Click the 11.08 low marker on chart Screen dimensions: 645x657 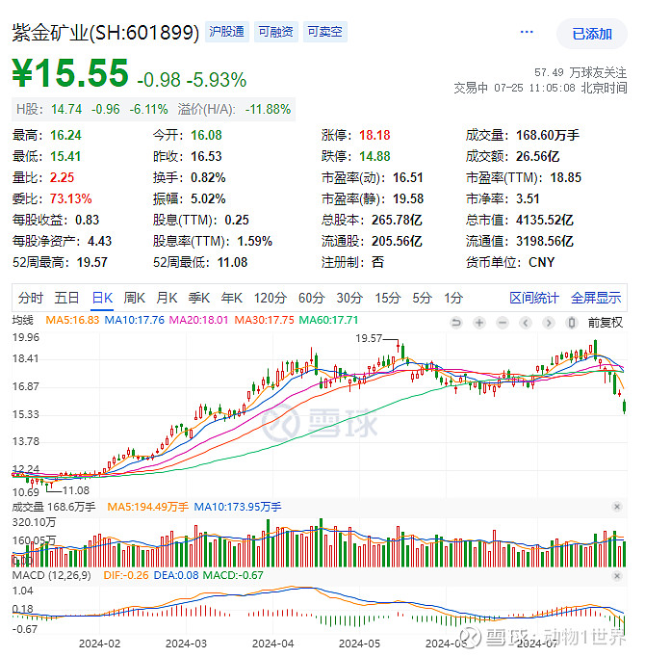tap(75, 490)
